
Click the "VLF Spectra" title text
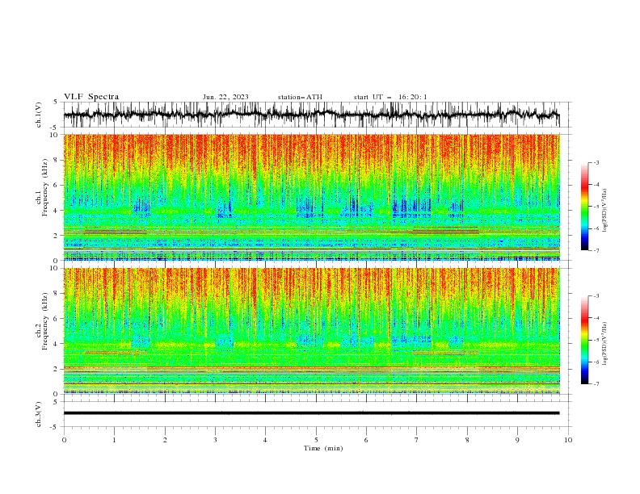tap(91, 97)
